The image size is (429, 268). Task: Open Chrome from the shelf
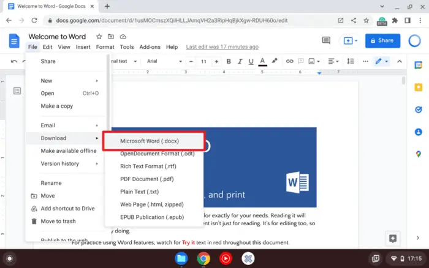(x=203, y=258)
